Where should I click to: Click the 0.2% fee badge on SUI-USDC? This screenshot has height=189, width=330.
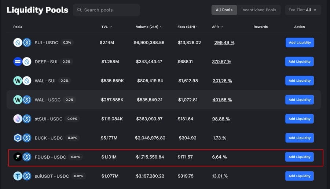(x=67, y=42)
